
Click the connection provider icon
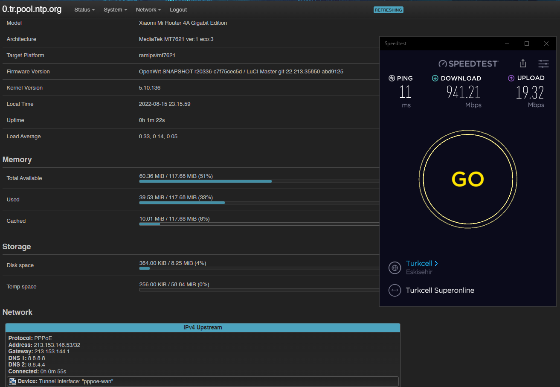click(x=395, y=291)
